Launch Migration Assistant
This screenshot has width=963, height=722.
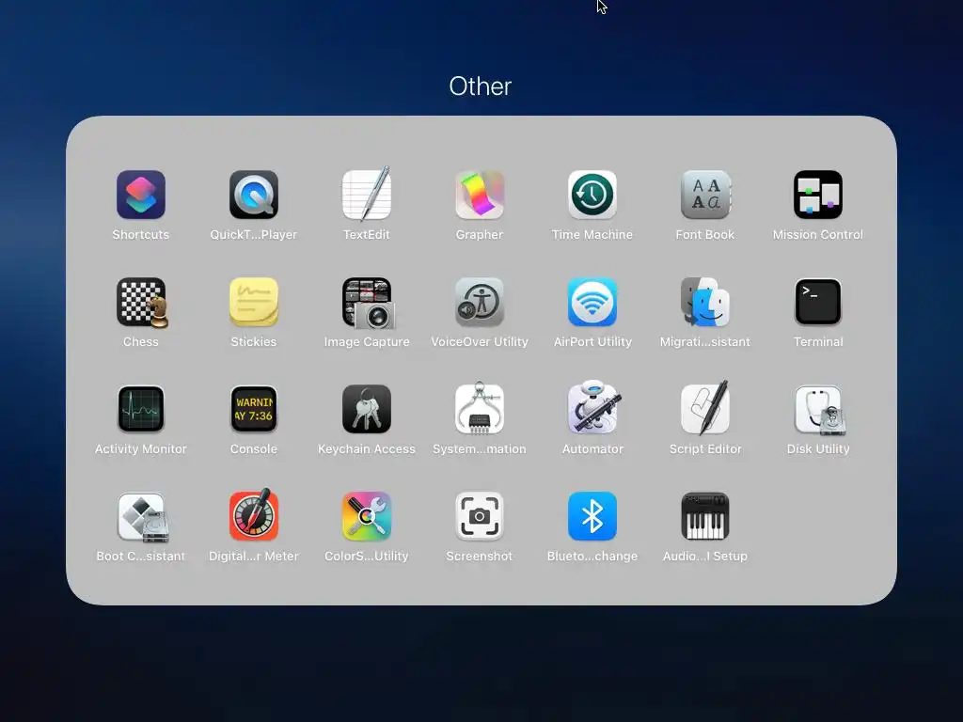click(705, 302)
